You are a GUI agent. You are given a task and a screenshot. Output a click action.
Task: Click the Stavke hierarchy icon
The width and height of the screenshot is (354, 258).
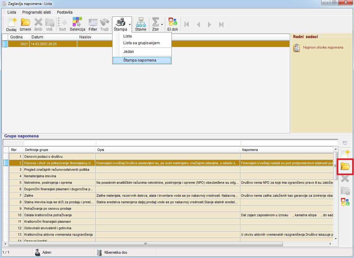140,24
